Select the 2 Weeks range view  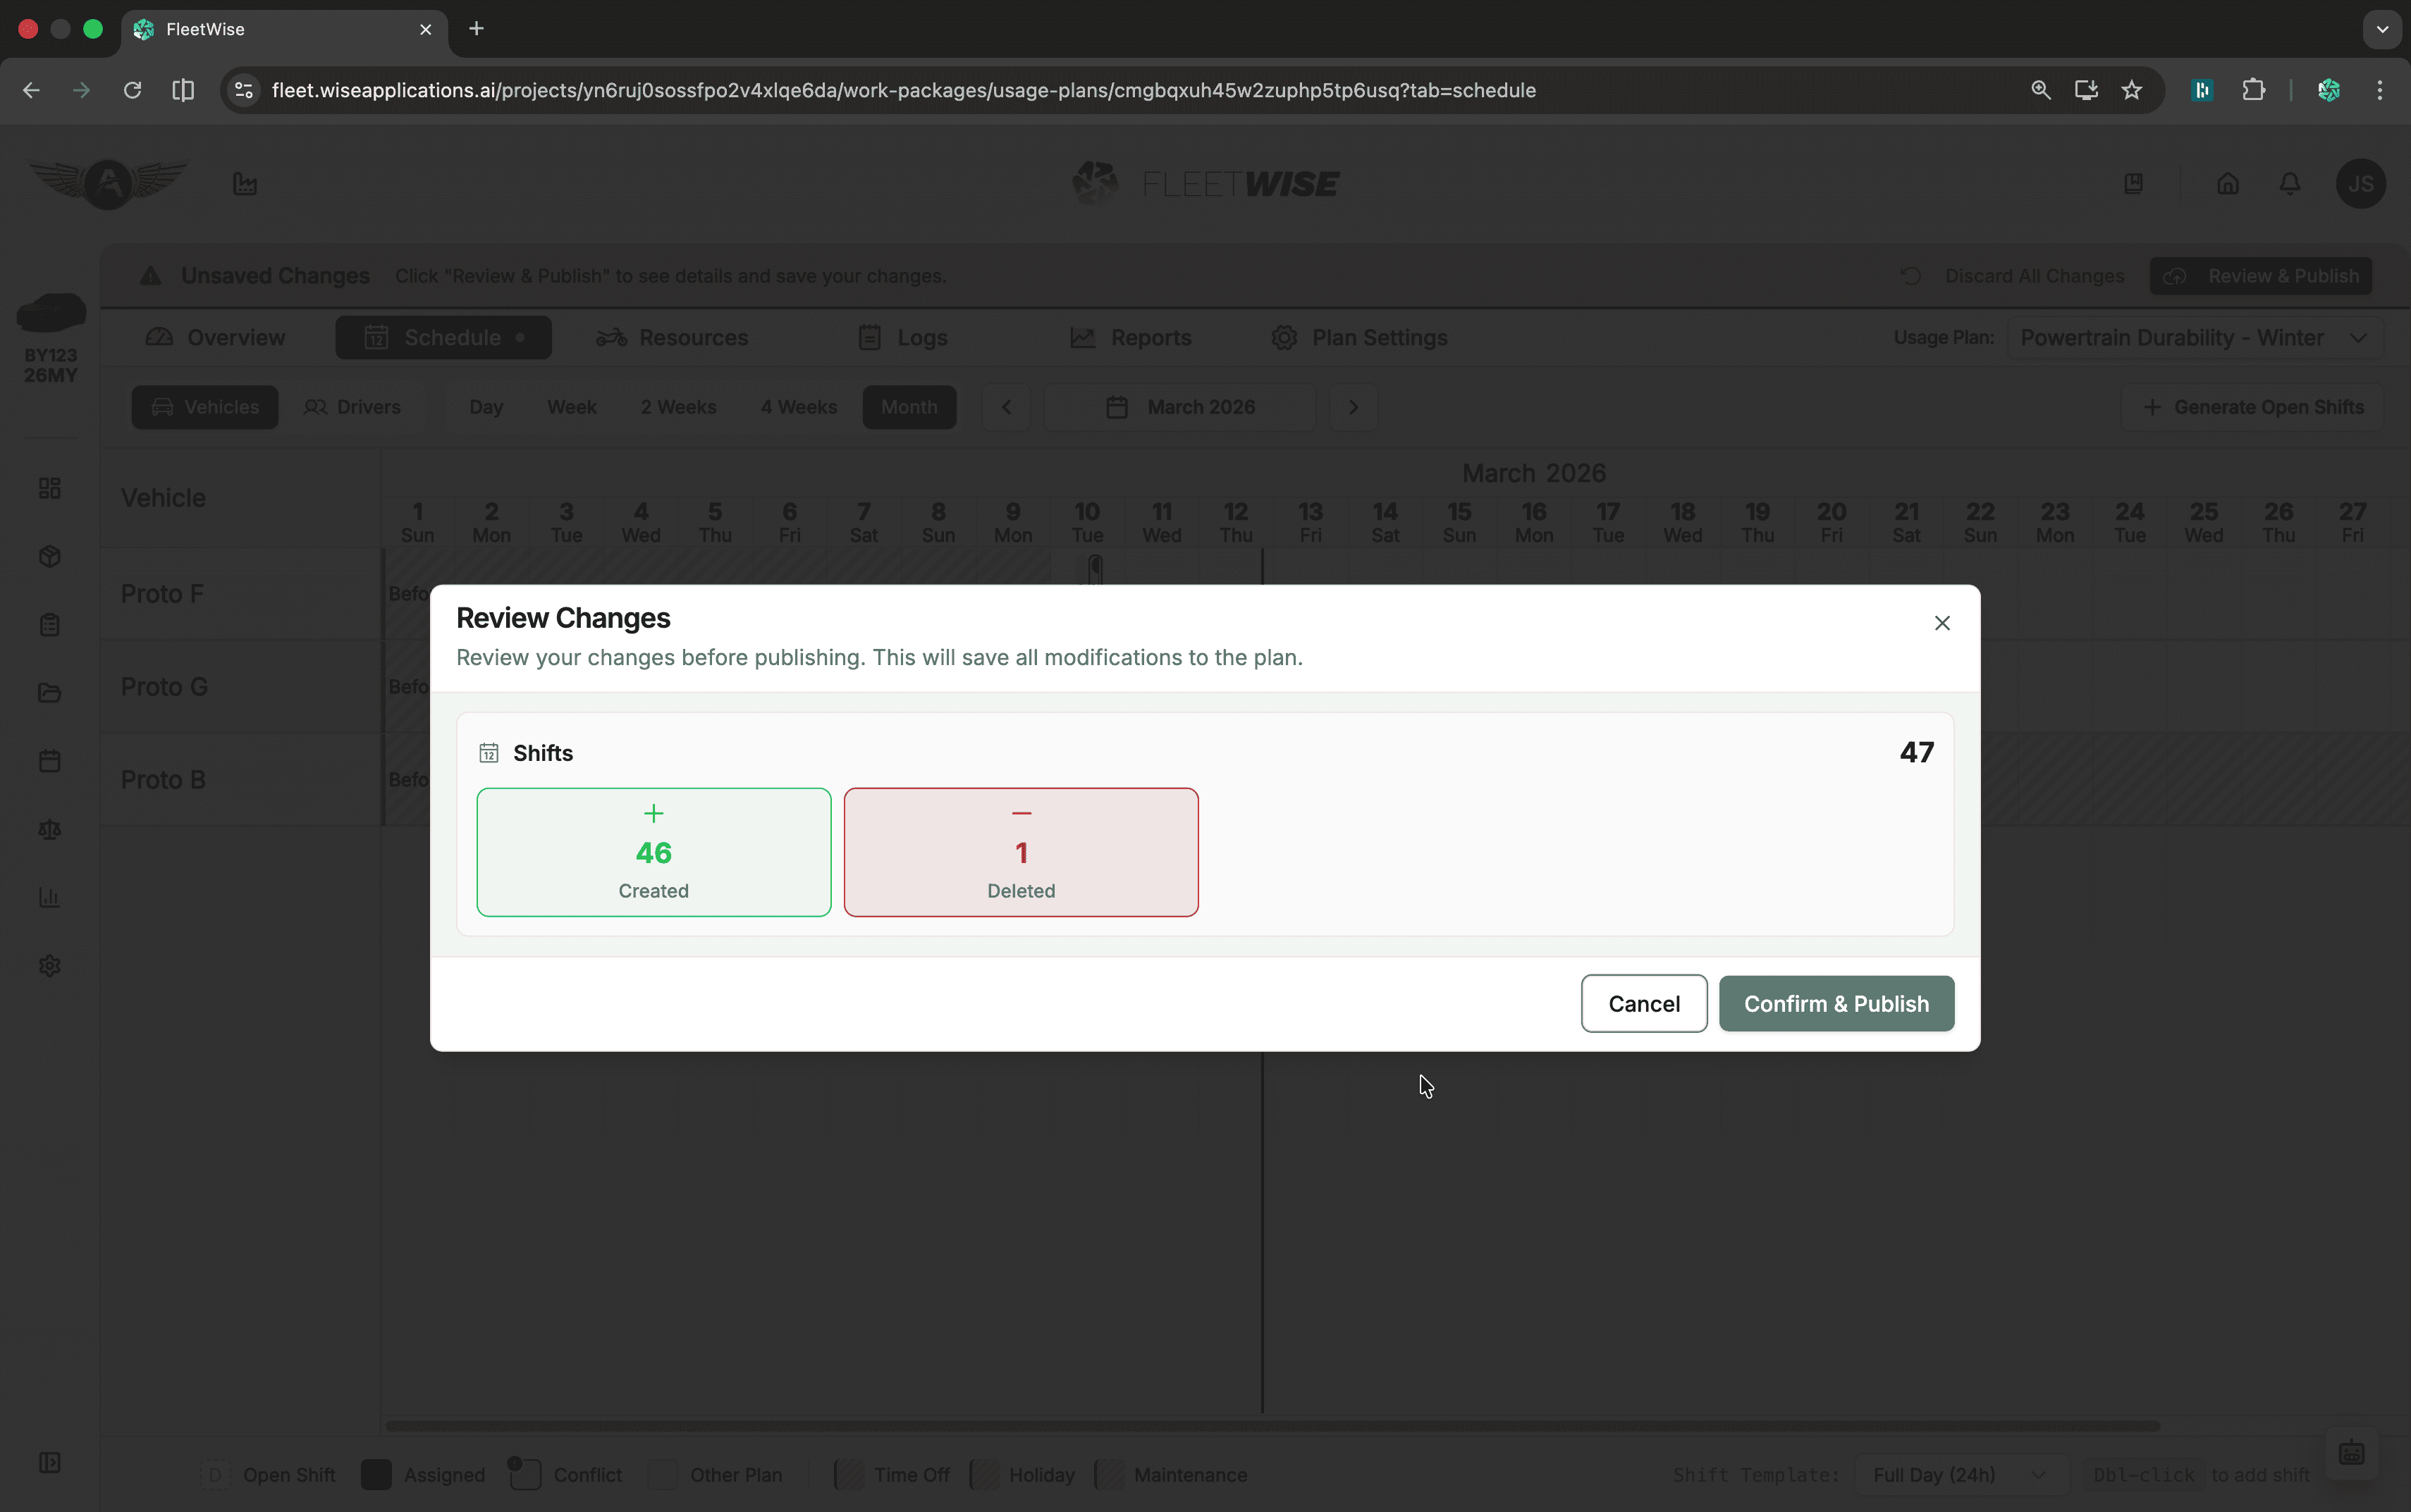[x=678, y=407]
